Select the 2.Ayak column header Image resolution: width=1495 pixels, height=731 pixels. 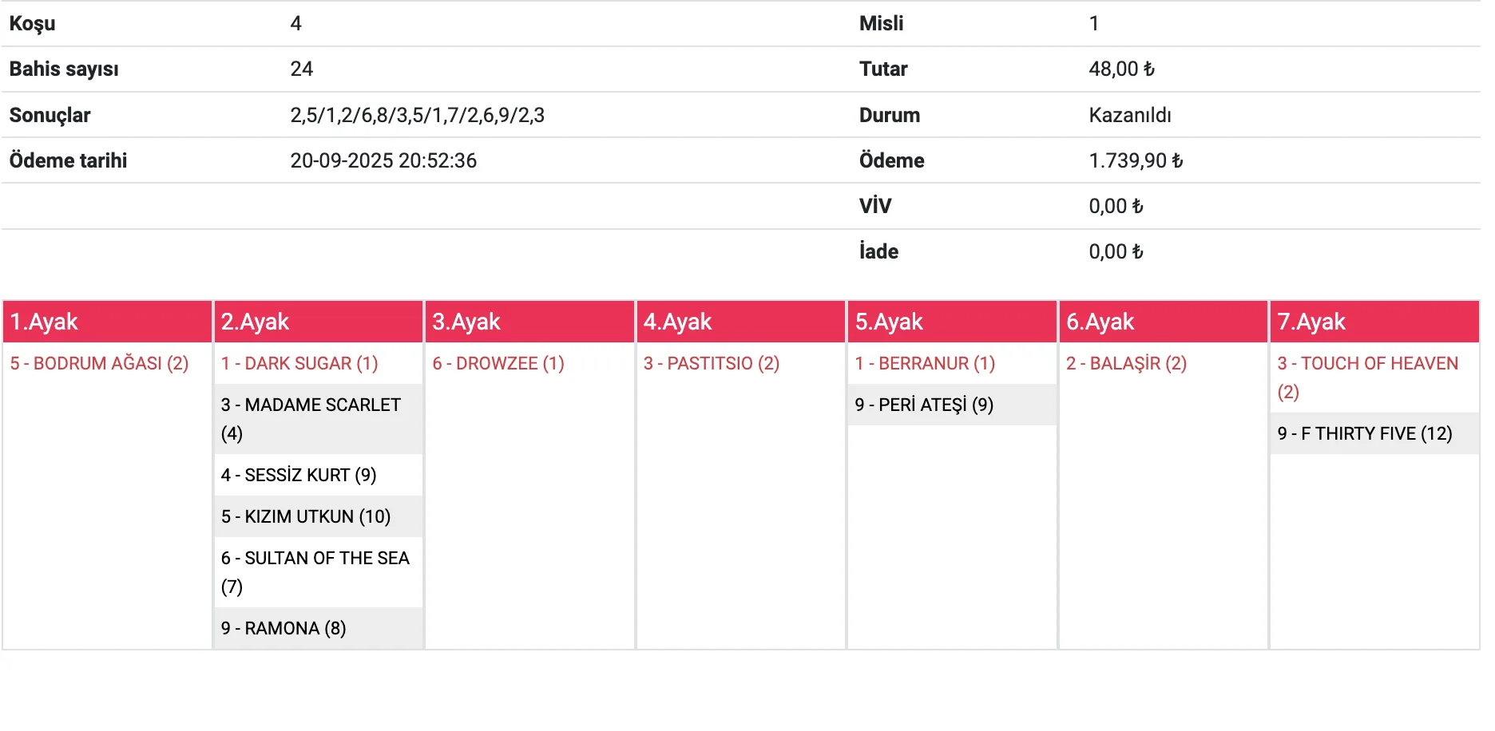pyautogui.click(x=318, y=322)
